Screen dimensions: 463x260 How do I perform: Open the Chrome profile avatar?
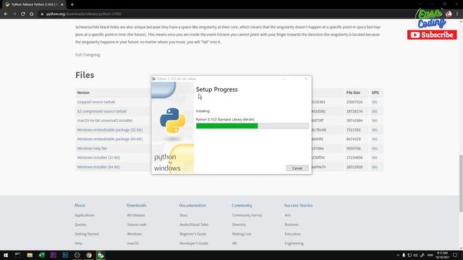click(449, 14)
